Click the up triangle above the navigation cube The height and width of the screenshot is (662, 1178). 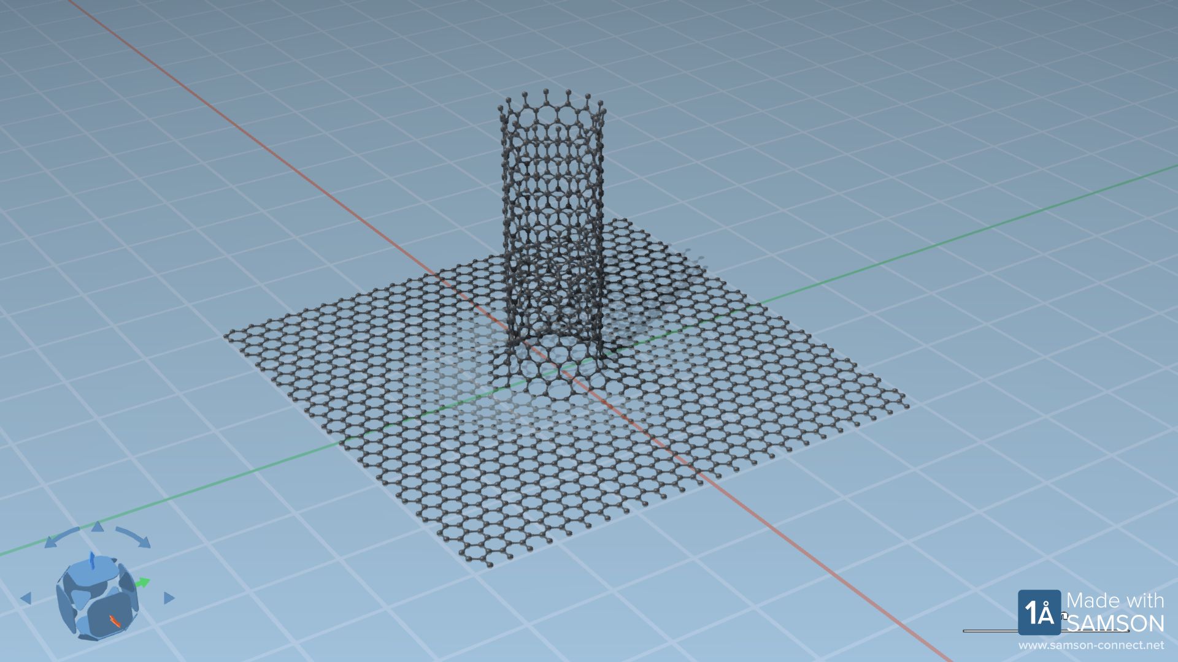coord(98,527)
